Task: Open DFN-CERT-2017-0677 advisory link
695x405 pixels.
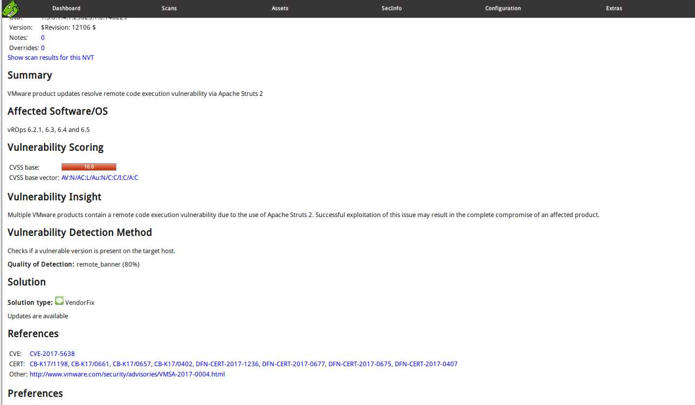Action: 293,364
